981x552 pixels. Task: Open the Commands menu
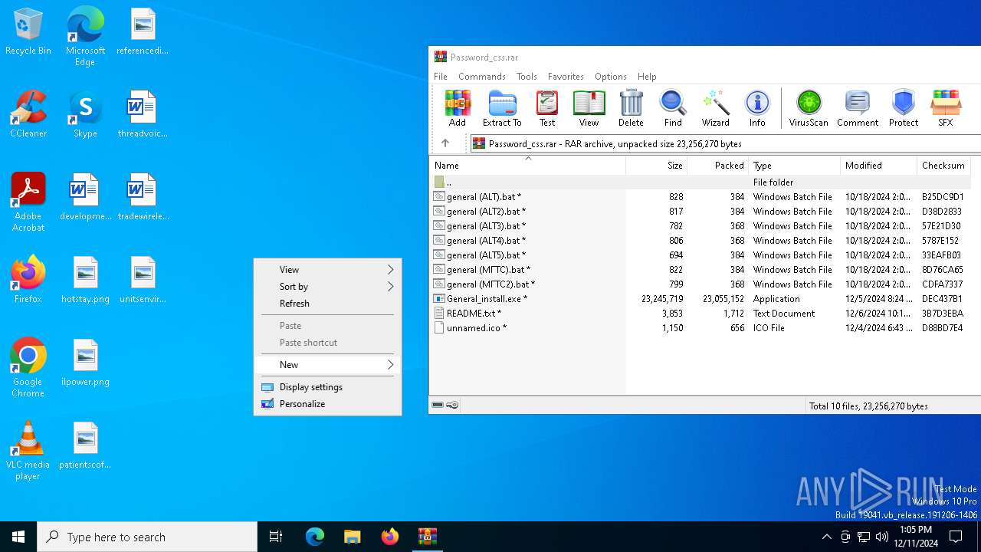coord(482,77)
